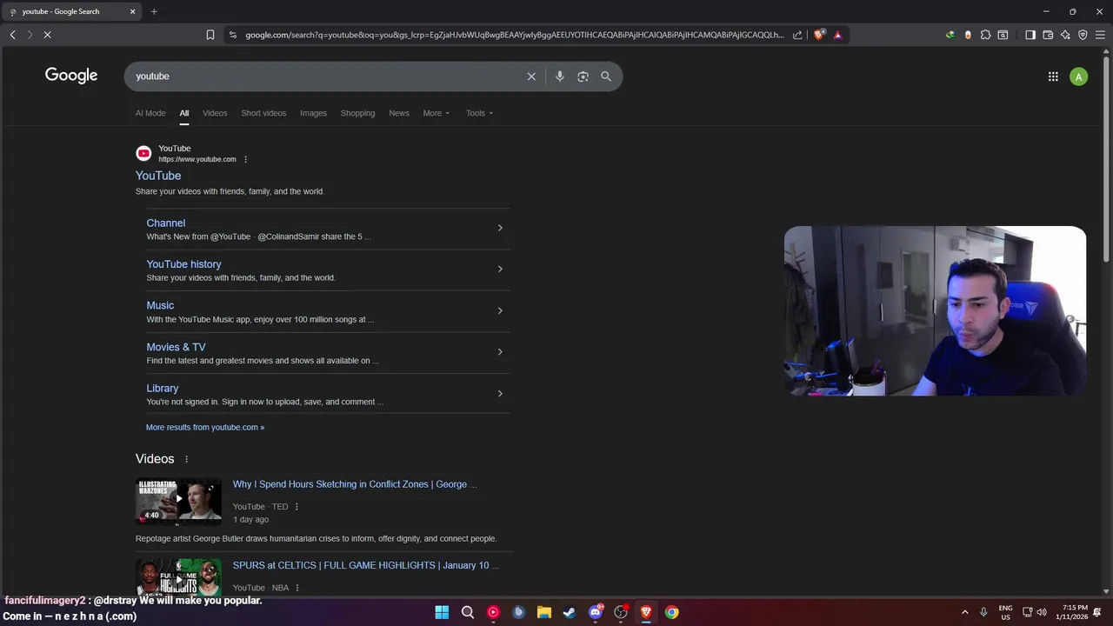Stop loading the page

click(48, 35)
